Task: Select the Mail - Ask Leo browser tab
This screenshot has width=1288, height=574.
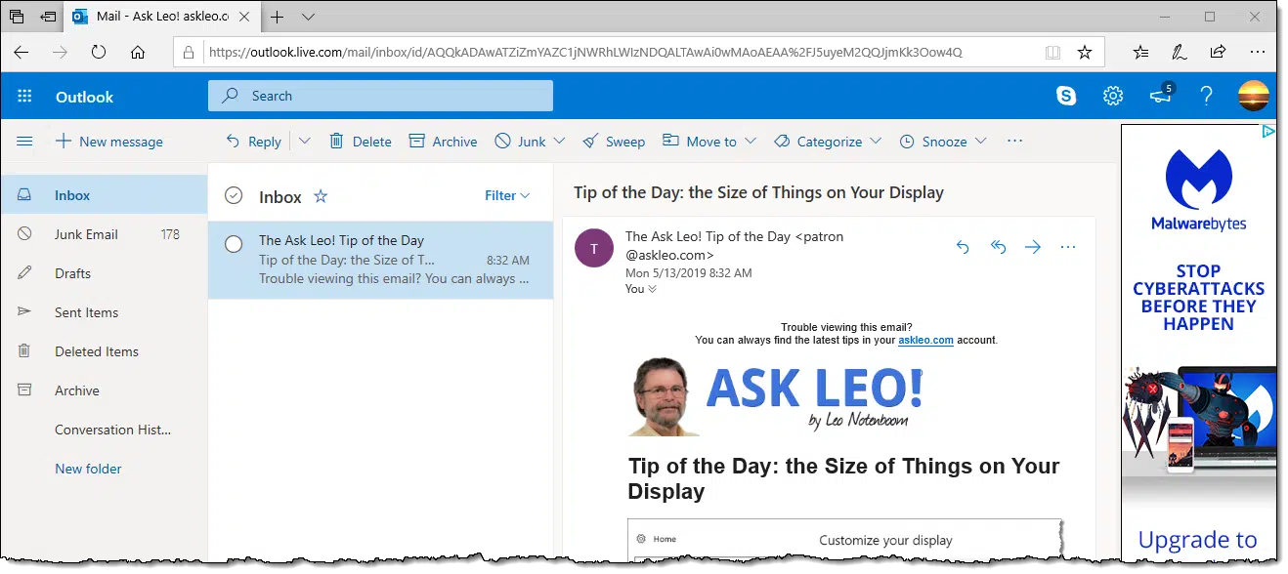Action: tap(163, 17)
